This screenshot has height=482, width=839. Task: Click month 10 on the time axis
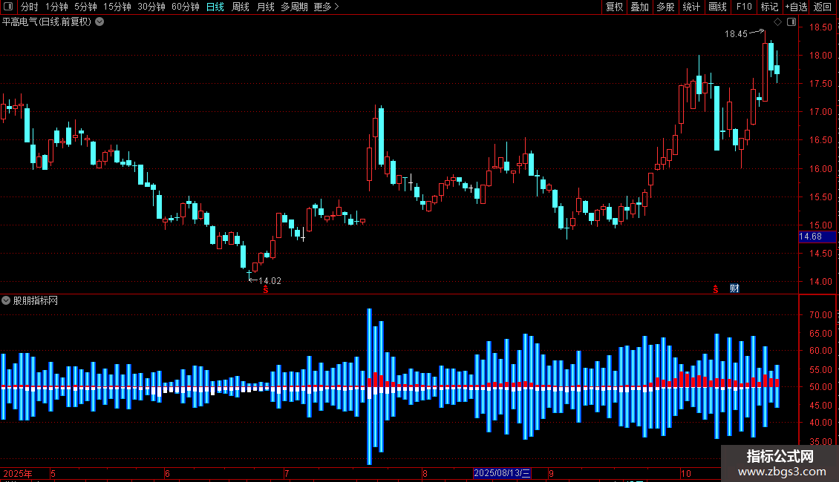686,473
